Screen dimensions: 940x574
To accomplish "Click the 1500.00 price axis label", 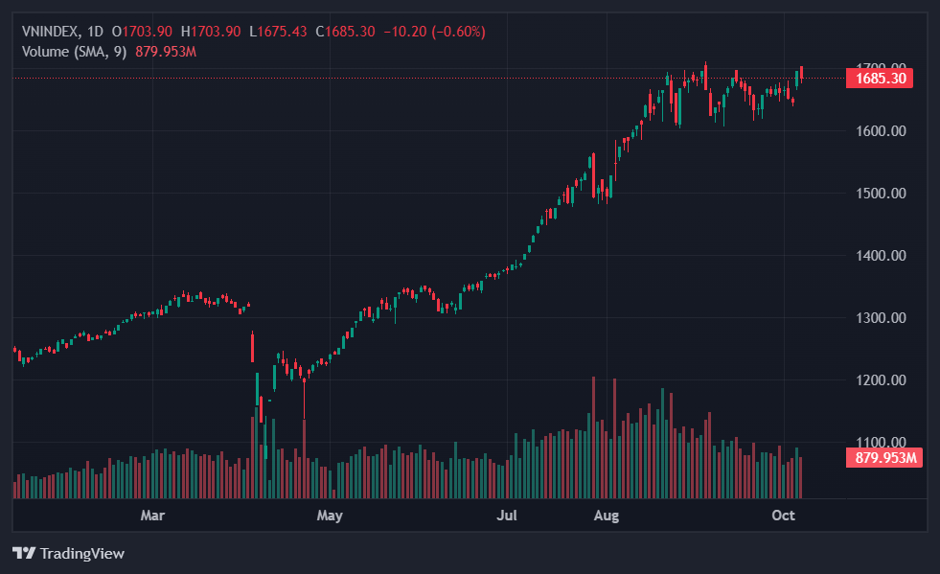I will point(880,194).
